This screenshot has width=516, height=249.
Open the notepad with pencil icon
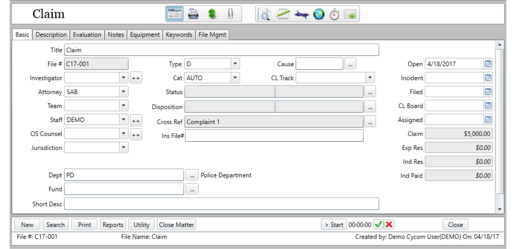(283, 14)
